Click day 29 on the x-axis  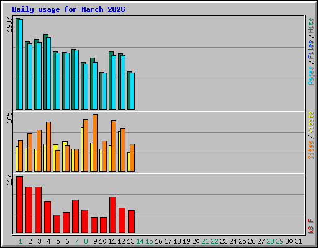click(x=279, y=241)
